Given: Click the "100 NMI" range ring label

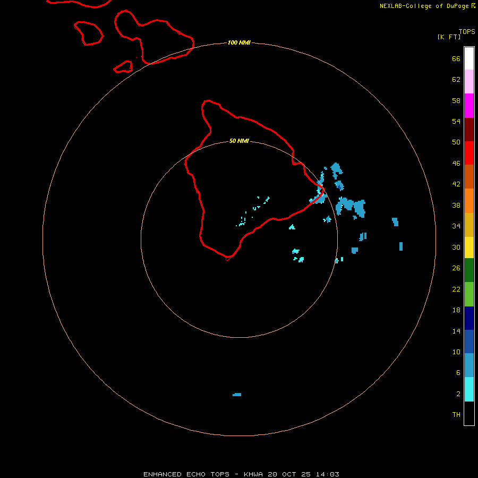Looking at the screenshot, I should pyautogui.click(x=239, y=42).
